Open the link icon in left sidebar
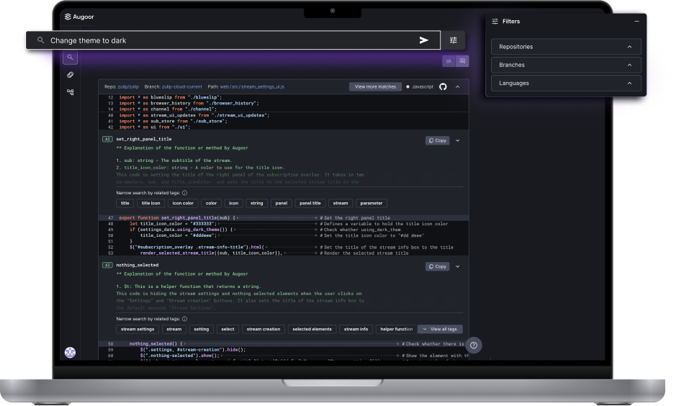The width and height of the screenshot is (684, 406). (x=70, y=75)
